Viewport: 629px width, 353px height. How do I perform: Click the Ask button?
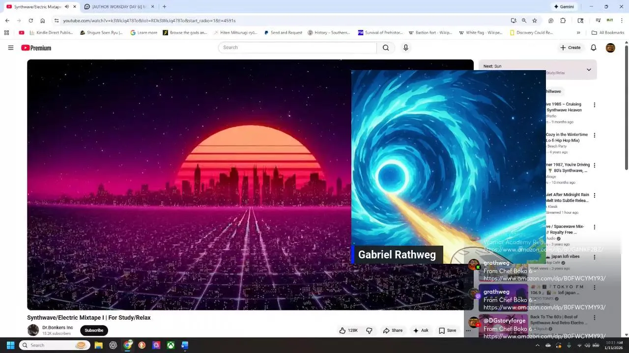(x=421, y=330)
